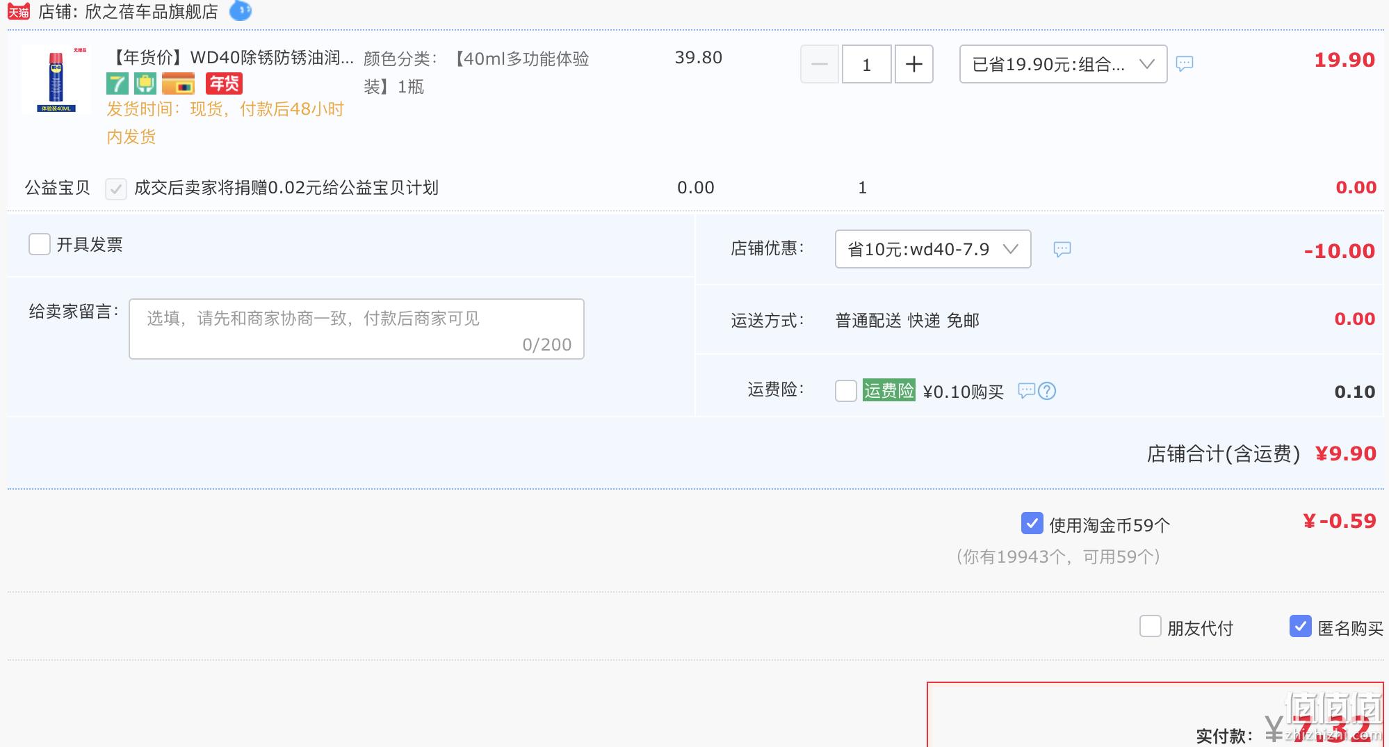This screenshot has width=1389, height=747.
Task: Click the 店铺合计(含运费) ¥9.90 total
Action: (1261, 453)
